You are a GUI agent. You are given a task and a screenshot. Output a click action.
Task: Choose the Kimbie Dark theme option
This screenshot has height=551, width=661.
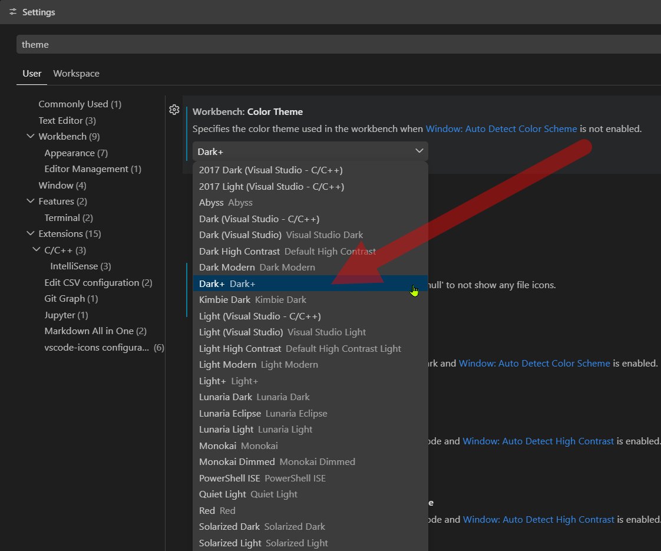[310, 300]
